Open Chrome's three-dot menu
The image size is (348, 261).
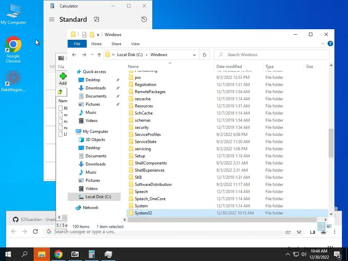click(334, 232)
